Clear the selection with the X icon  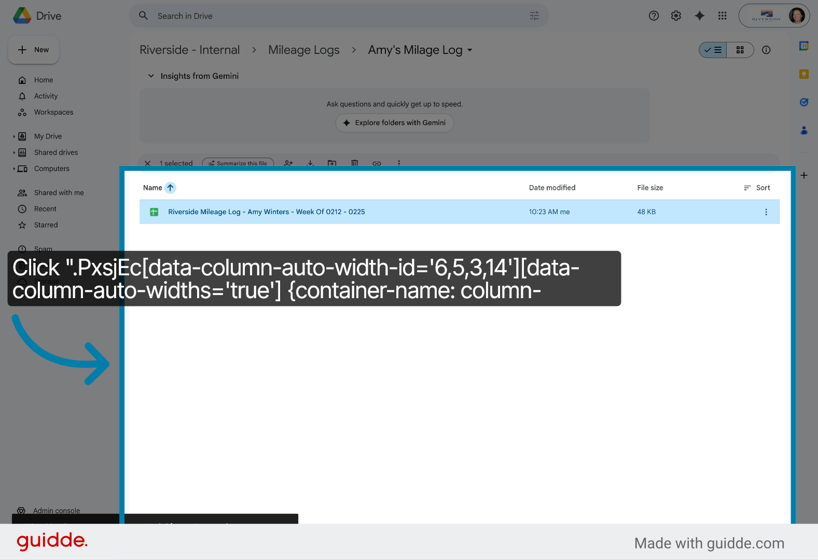tap(148, 163)
